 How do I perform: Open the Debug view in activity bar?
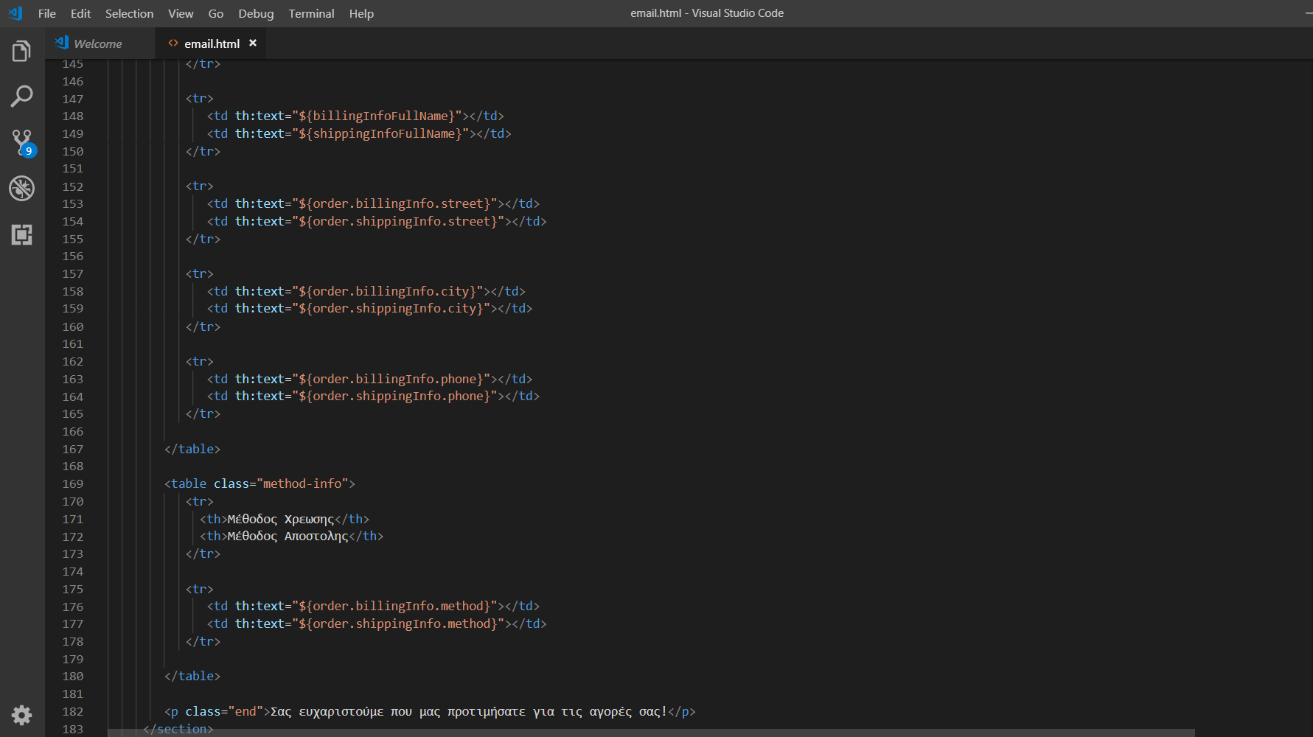(21, 189)
